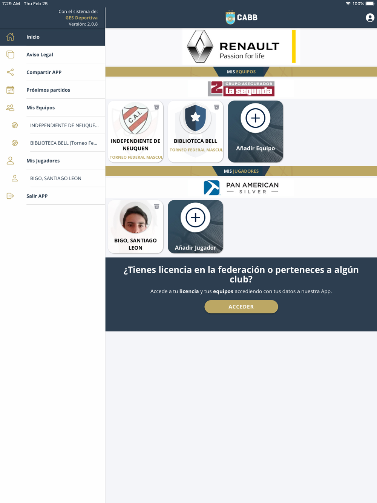The width and height of the screenshot is (377, 503).
Task: Open the Renault advertisement banner
Action: (x=241, y=47)
